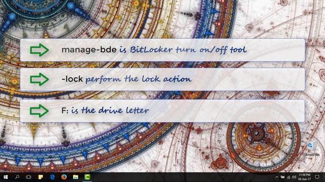
Task: Open taskbar search magnifier
Action: [x=17, y=177]
